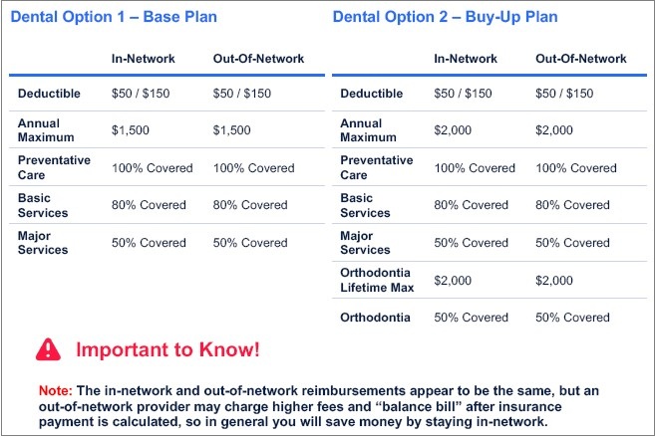Select the Base Plan Major Services row label
The height and width of the screenshot is (438, 656).
43,243
